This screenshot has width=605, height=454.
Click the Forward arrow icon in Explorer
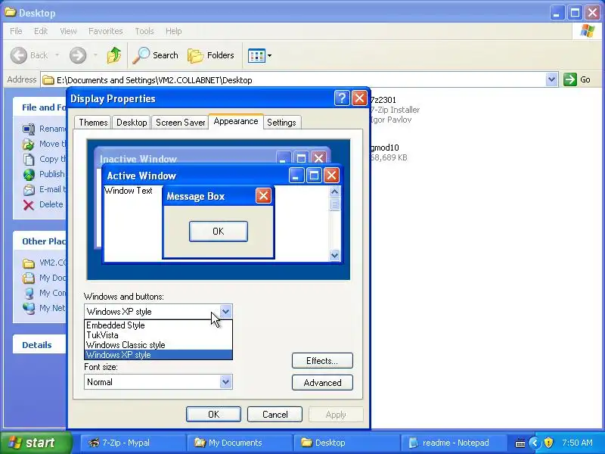tap(78, 55)
